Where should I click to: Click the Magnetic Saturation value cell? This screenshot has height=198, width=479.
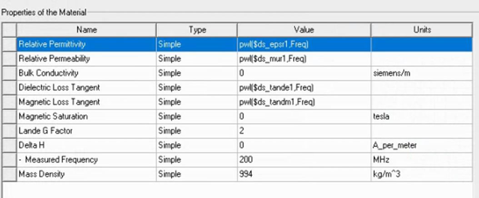(x=304, y=116)
